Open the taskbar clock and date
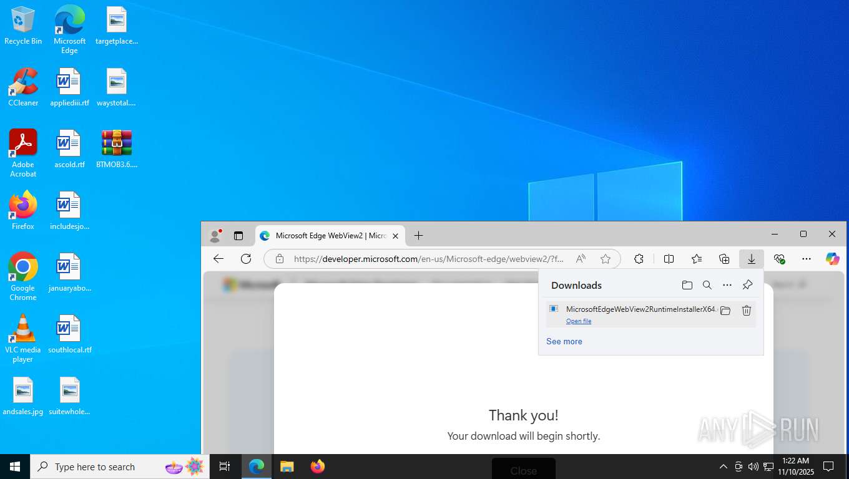 pos(795,467)
